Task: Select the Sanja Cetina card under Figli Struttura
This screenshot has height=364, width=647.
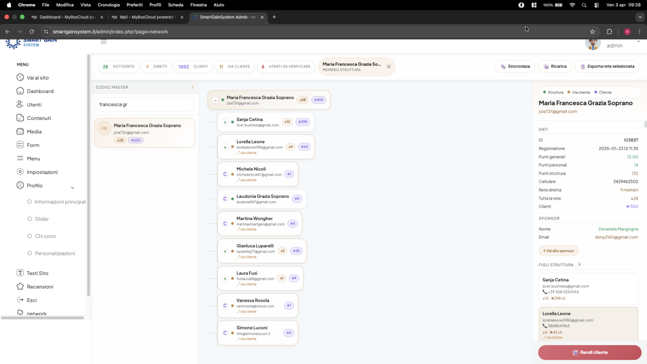Action: tap(588, 289)
